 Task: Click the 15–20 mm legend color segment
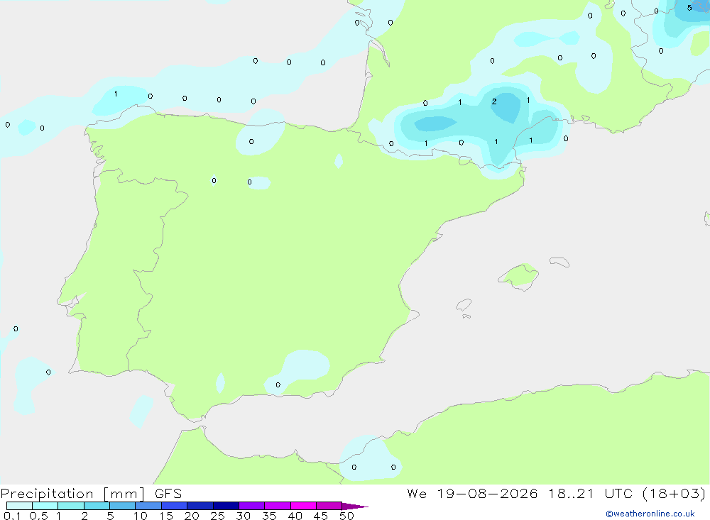[174, 506]
